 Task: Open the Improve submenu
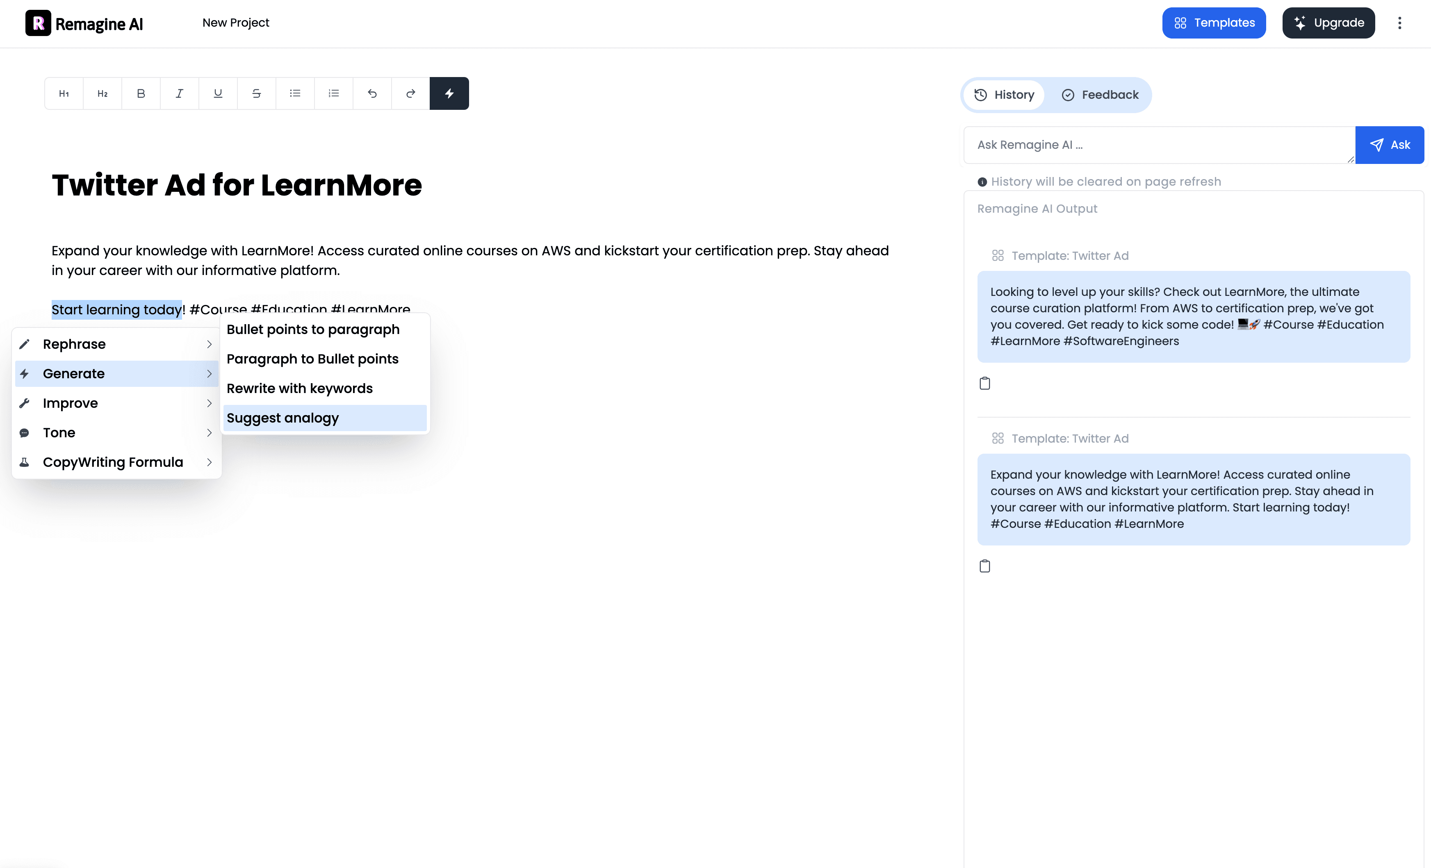click(117, 403)
